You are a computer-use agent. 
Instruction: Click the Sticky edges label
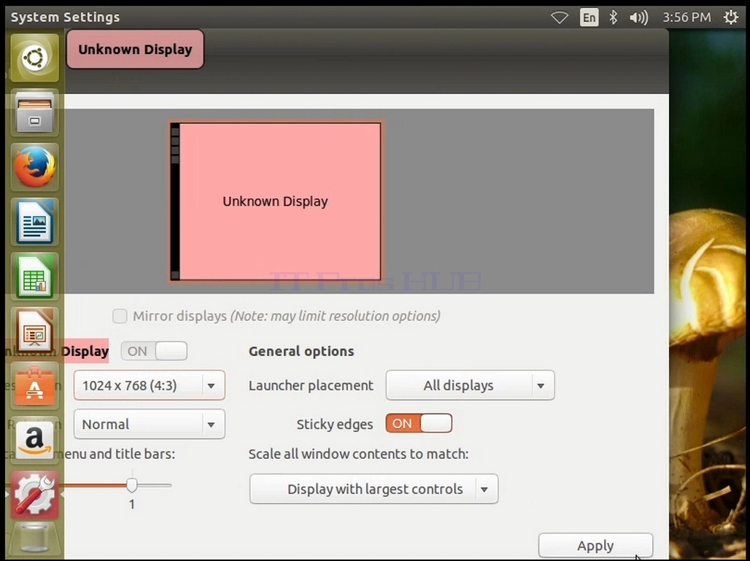click(335, 425)
